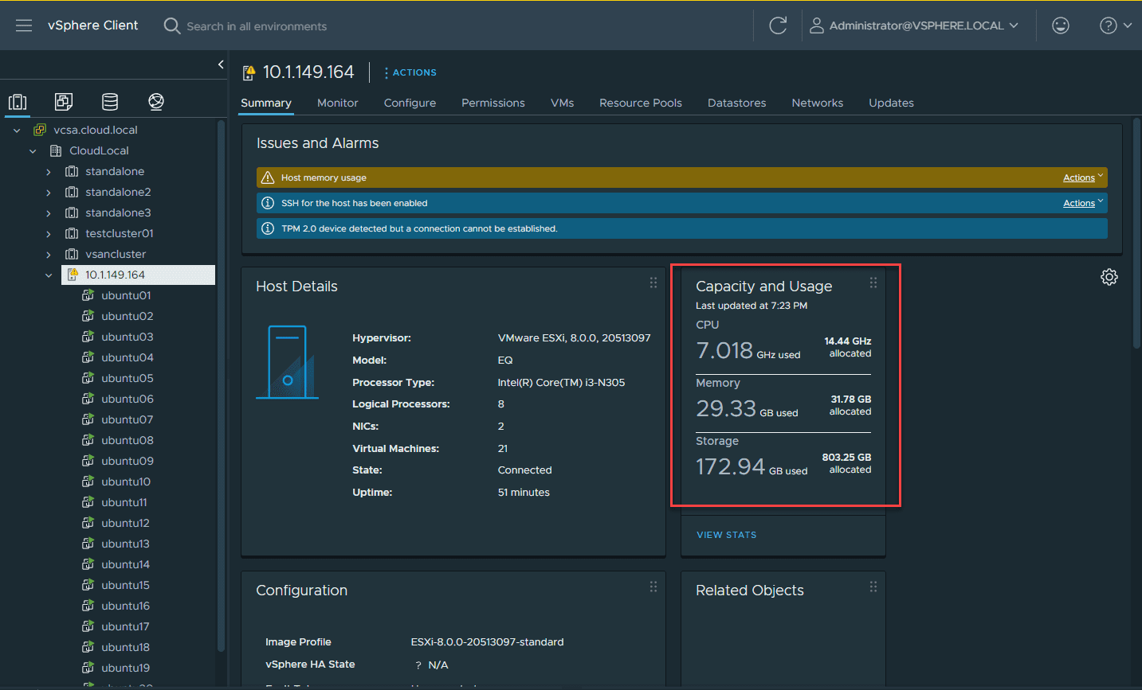
Task: Select the ubuntu05 virtual machine
Action: 127,378
